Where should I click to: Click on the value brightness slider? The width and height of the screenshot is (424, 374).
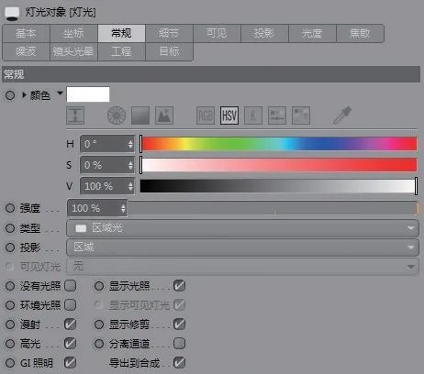(x=278, y=186)
